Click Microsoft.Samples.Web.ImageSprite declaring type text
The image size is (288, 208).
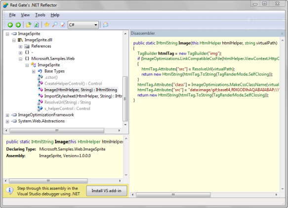coord(72,149)
